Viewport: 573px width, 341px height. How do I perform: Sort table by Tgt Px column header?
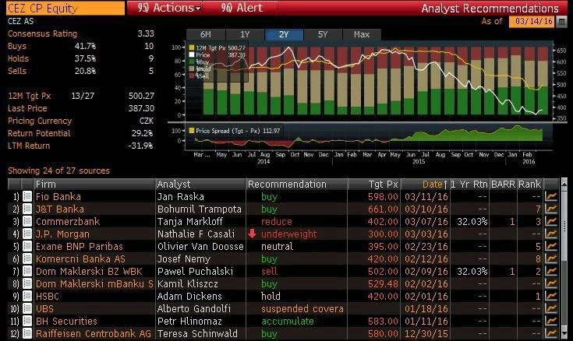coord(374,184)
